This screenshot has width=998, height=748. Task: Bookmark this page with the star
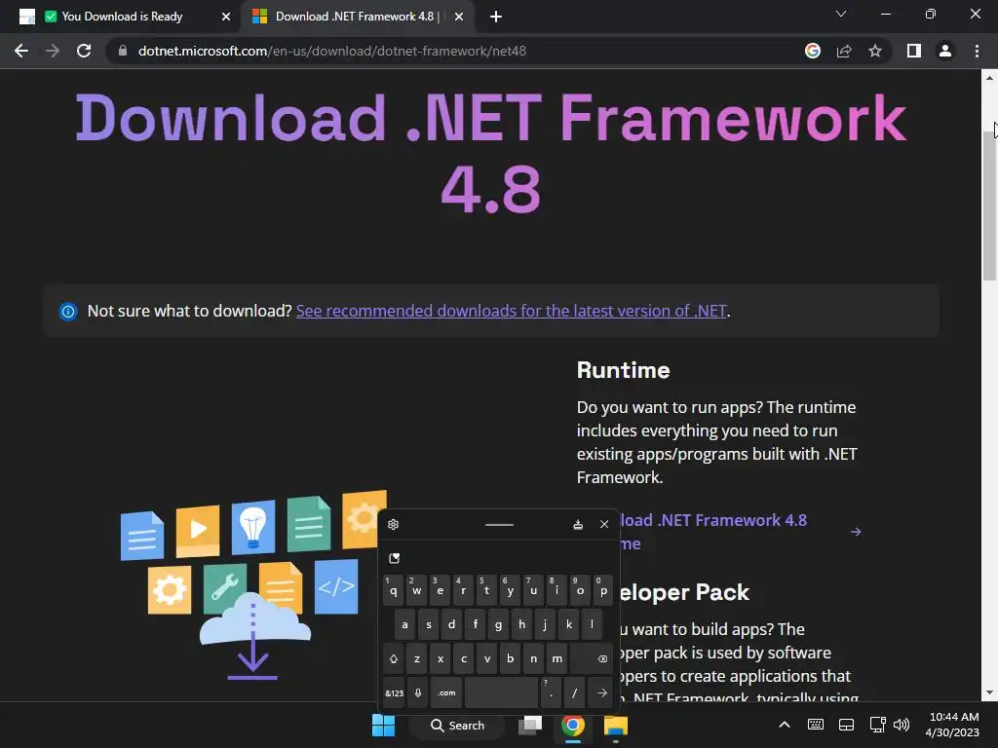click(x=875, y=51)
